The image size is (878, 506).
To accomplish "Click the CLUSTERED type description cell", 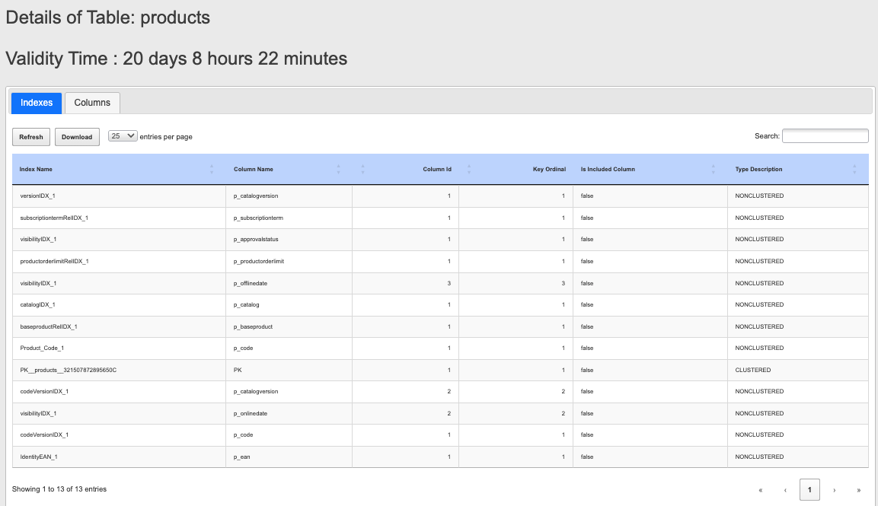I will 798,370.
